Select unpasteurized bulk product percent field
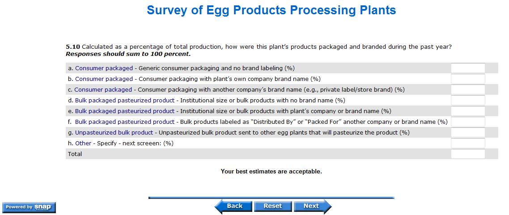Image resolution: width=509 pixels, height=215 pixels. [x=468, y=133]
